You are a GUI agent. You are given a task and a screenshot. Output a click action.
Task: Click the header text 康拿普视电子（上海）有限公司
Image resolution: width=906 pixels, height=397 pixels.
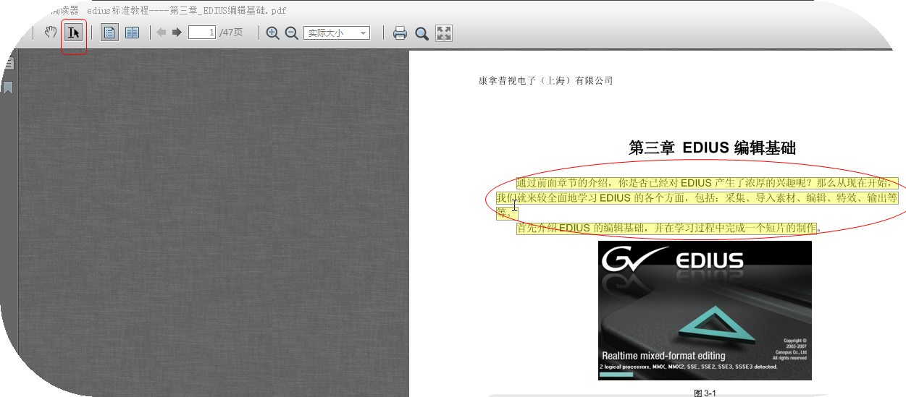pos(546,81)
